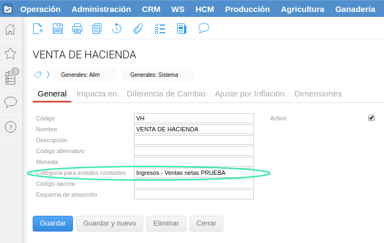Switch to the Impacta en tab

[x=96, y=94]
